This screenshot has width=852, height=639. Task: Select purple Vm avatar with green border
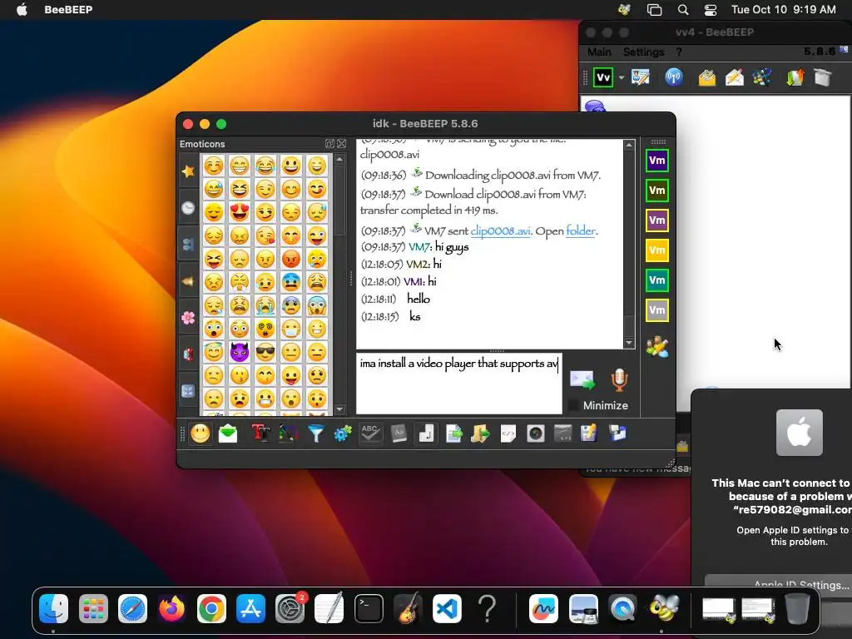point(657,161)
